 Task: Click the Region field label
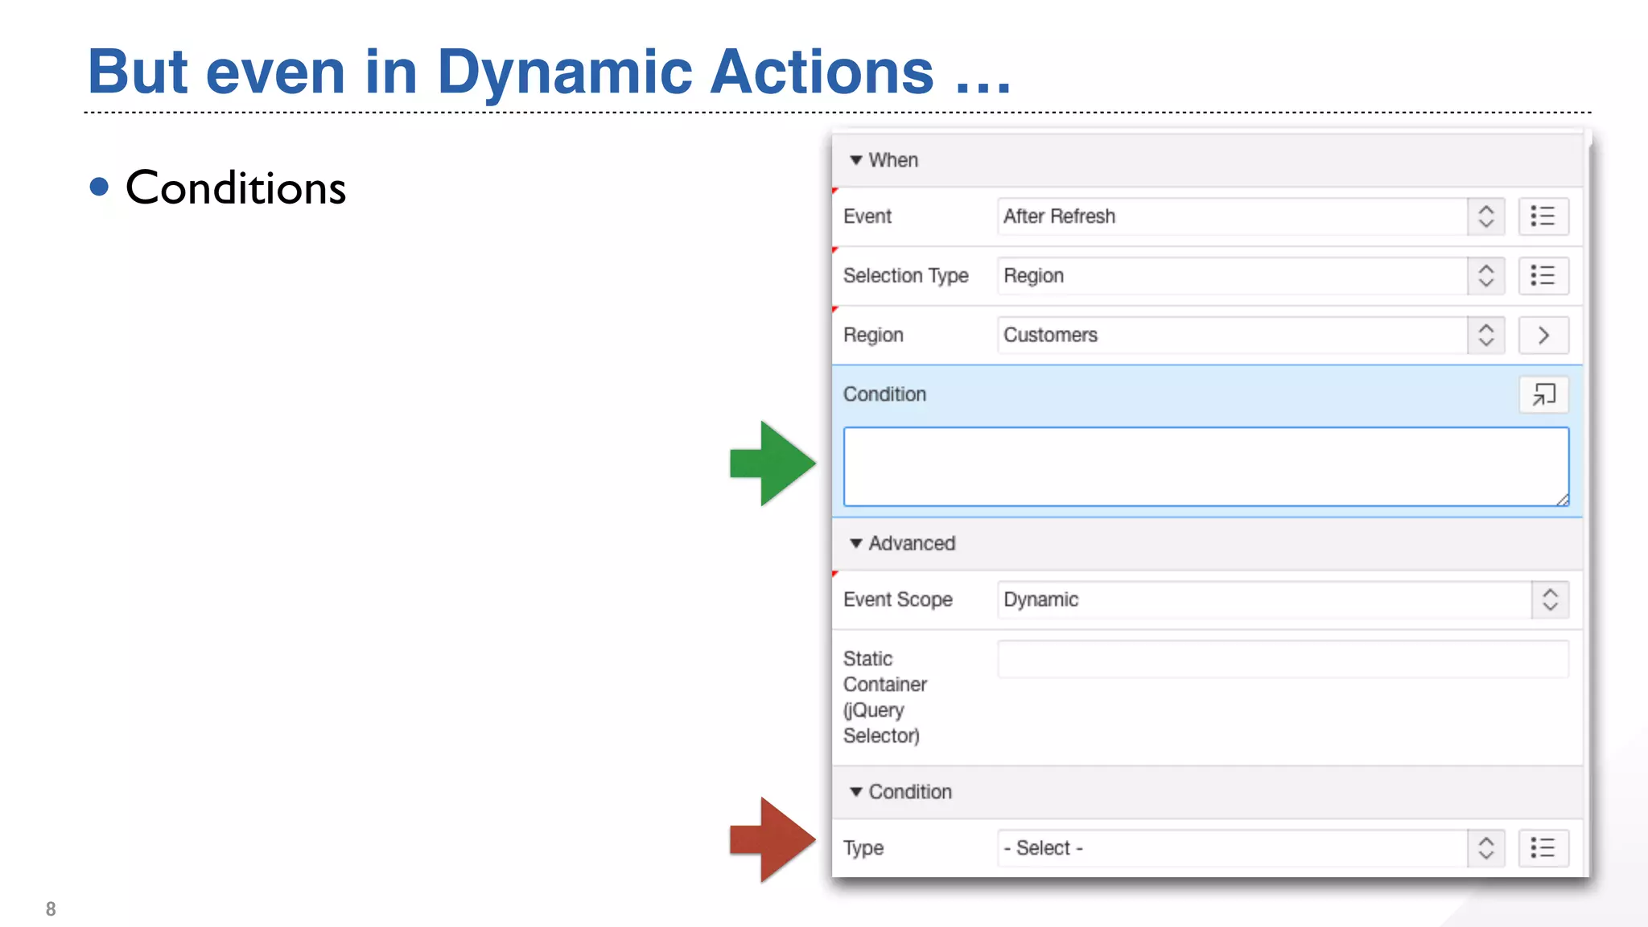point(874,336)
